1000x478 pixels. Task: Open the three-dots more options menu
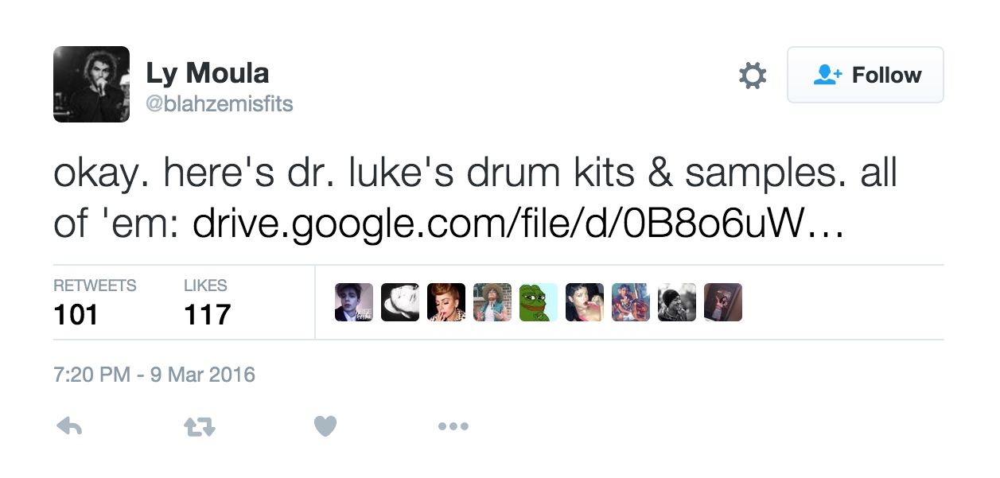pyautogui.click(x=453, y=427)
